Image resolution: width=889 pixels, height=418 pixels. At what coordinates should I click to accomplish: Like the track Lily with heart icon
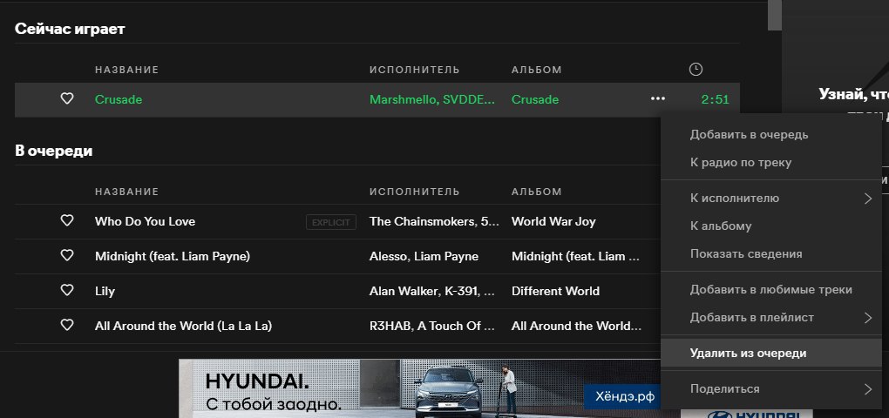[x=67, y=291]
